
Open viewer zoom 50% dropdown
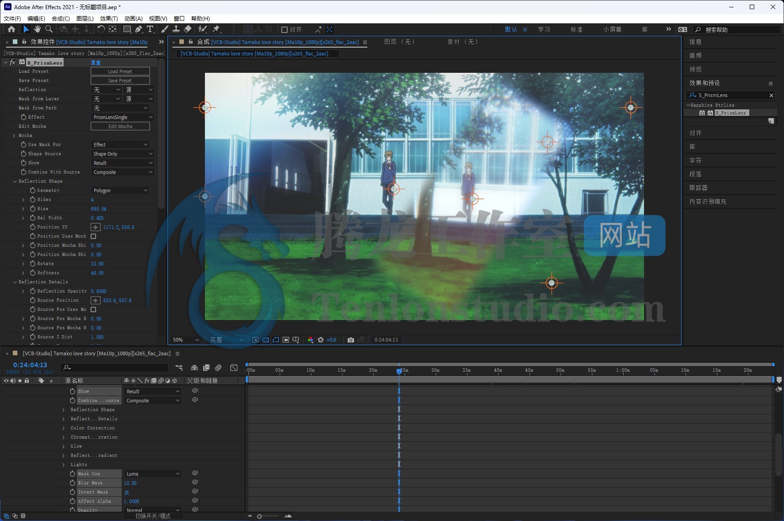pyautogui.click(x=186, y=340)
